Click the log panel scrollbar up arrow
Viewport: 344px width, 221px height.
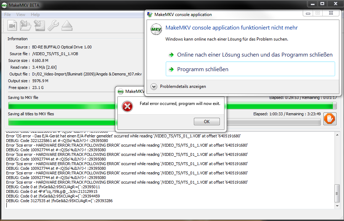pyautogui.click(x=337, y=135)
